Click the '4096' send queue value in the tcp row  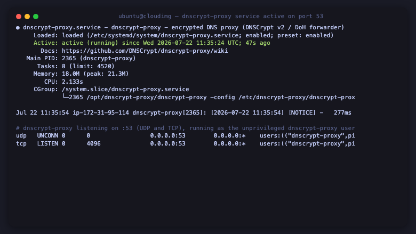93,143
